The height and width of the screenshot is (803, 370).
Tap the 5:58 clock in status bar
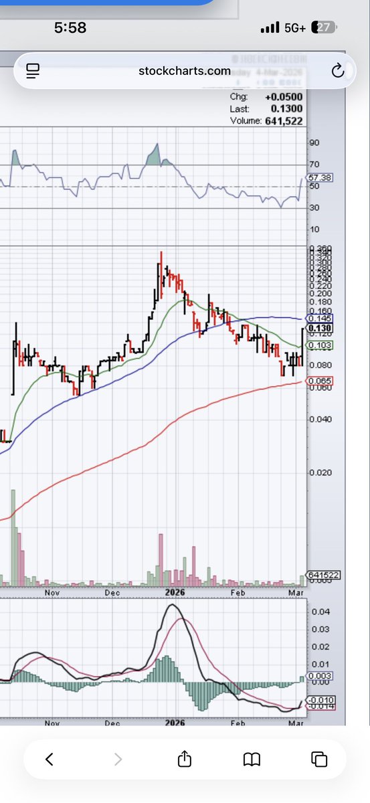click(x=70, y=28)
